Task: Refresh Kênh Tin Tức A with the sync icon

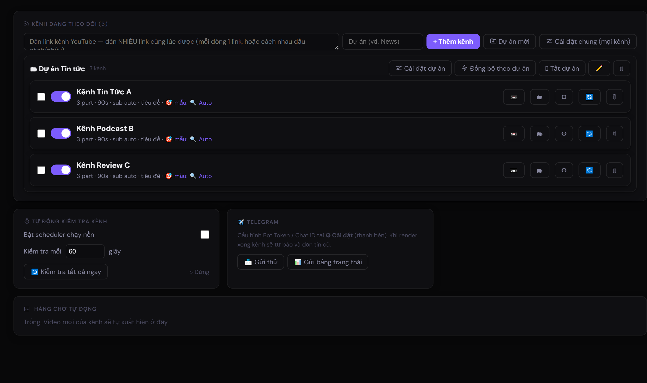Action: (589, 97)
